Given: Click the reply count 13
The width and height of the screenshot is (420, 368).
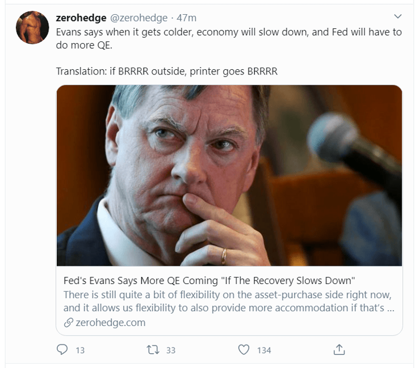Looking at the screenshot, I should pos(80,350).
